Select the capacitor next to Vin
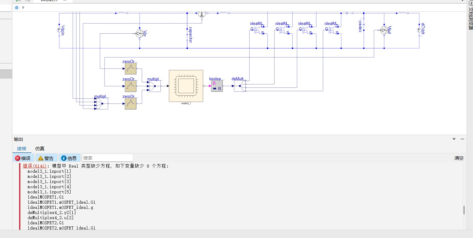This screenshot has height=238, width=473. 187,35
